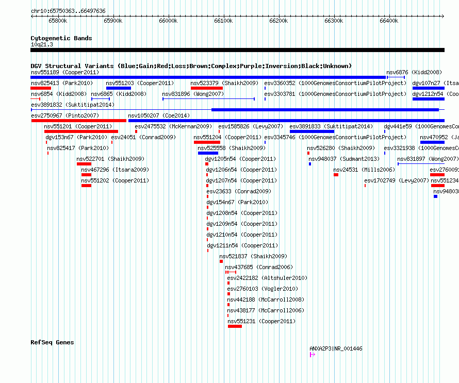Click the nsv831896 (Wong2007) label

[193, 94]
